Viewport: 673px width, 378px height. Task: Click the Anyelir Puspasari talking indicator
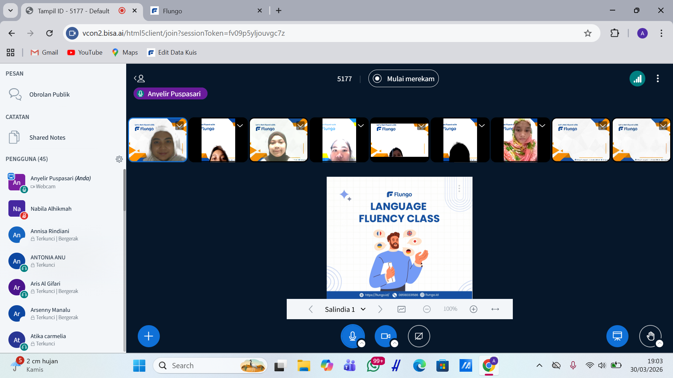click(x=170, y=94)
